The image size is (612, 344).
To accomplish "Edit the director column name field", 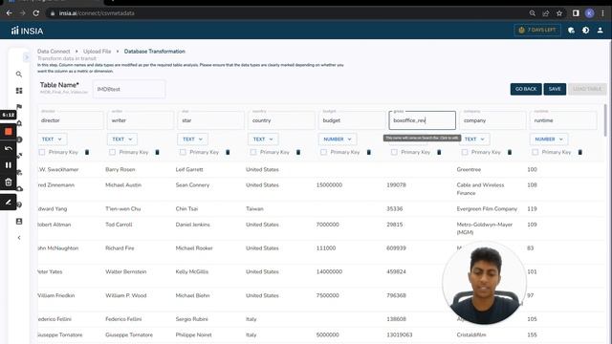I will click(71, 120).
